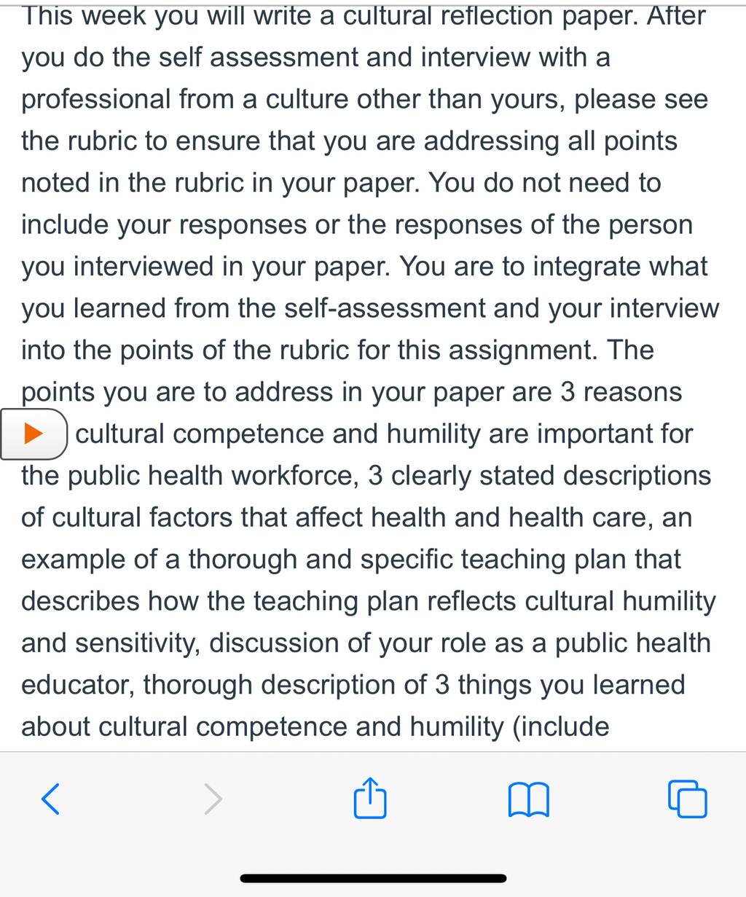
Task: Open the Bookmarks book icon
Action: [x=528, y=800]
